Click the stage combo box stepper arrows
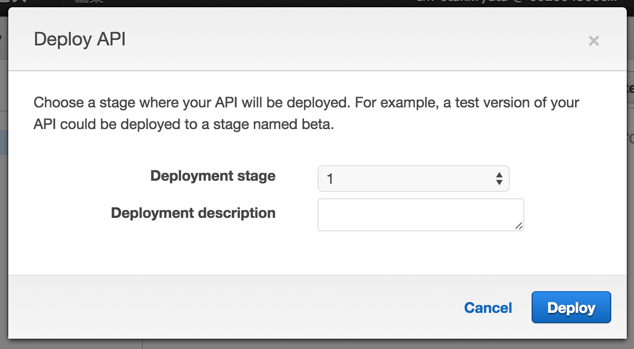634x349 pixels. (x=499, y=178)
